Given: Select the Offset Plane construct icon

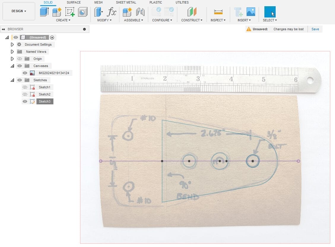Looking at the screenshot, I should pyautogui.click(x=192, y=12).
